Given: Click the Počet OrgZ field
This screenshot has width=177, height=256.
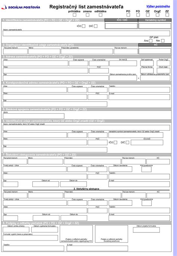Looking at the screenshot, I should pyautogui.click(x=164, y=63).
